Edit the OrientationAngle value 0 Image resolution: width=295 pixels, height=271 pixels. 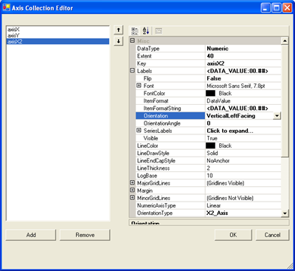pos(243,123)
